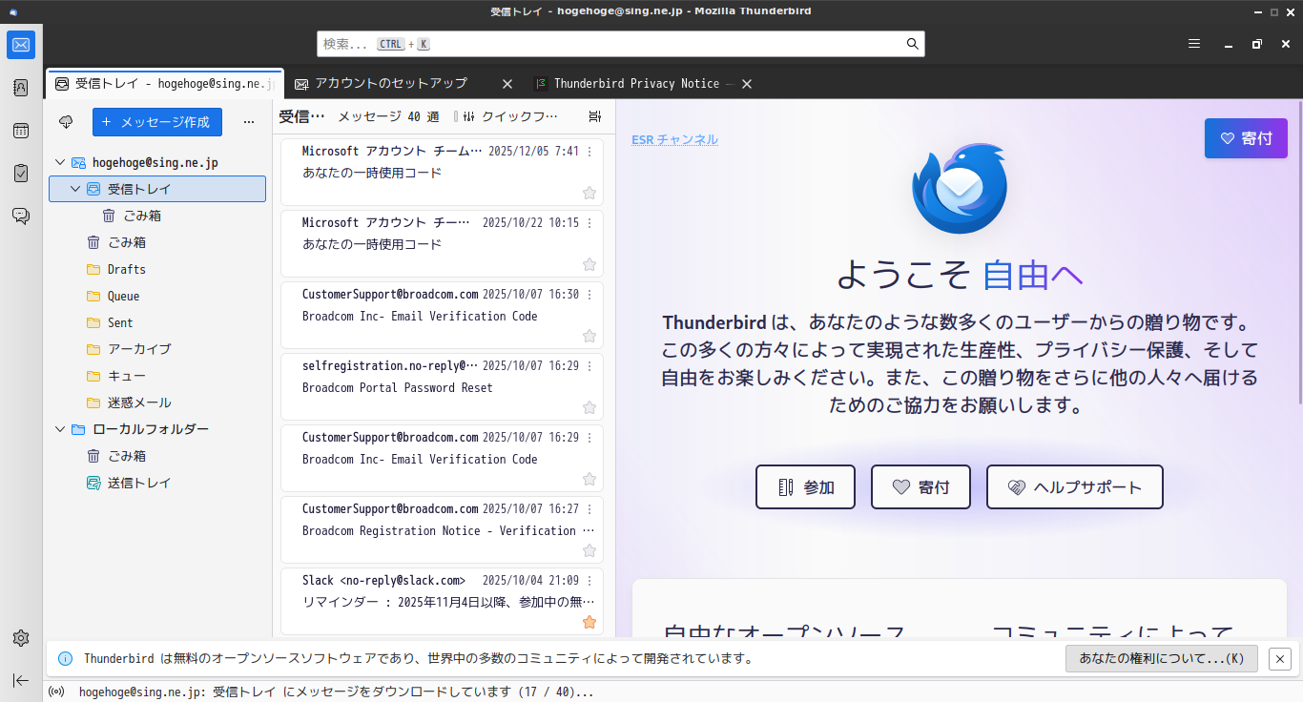Click the status text about downloading messages
1303x702 pixels.
tap(336, 692)
